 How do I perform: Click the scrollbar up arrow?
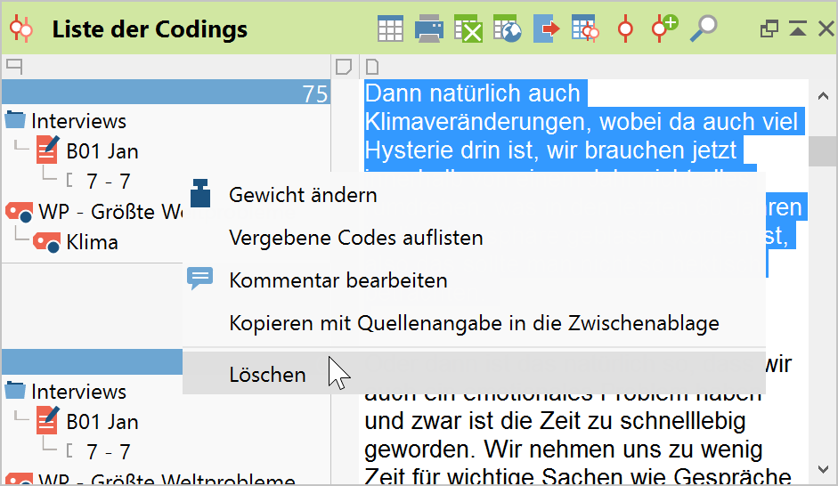[823, 96]
